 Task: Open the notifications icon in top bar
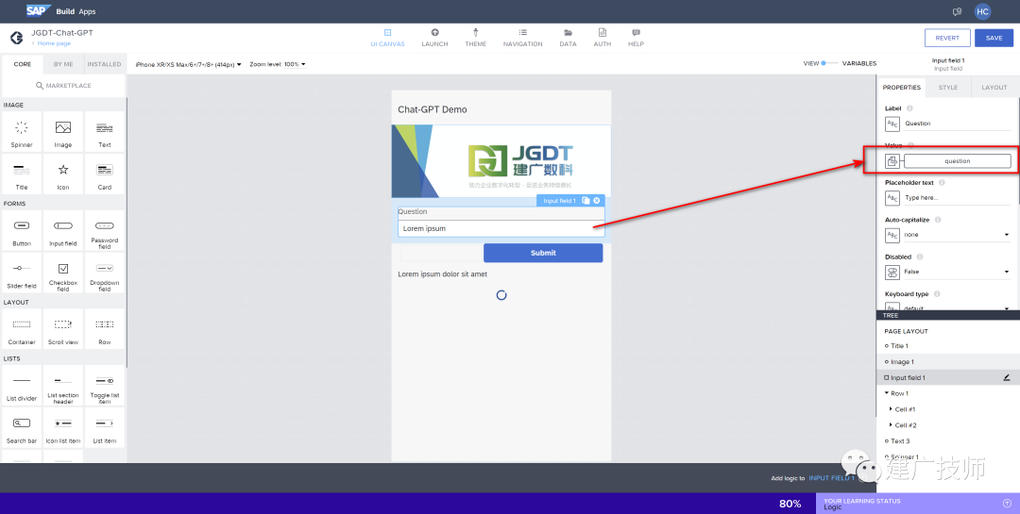[957, 11]
